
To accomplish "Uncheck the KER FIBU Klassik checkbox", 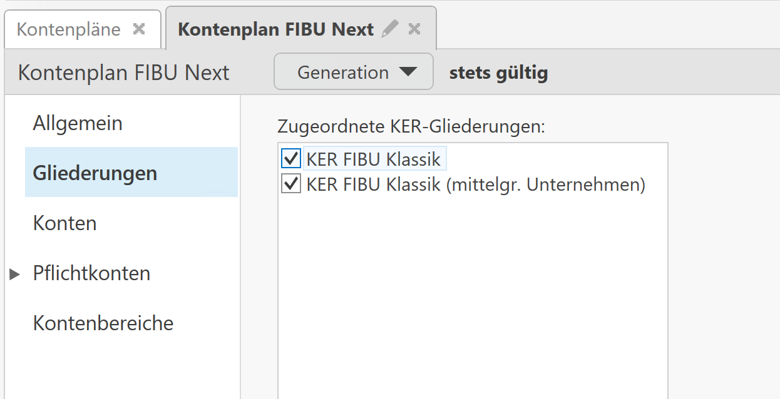I will pos(291,159).
